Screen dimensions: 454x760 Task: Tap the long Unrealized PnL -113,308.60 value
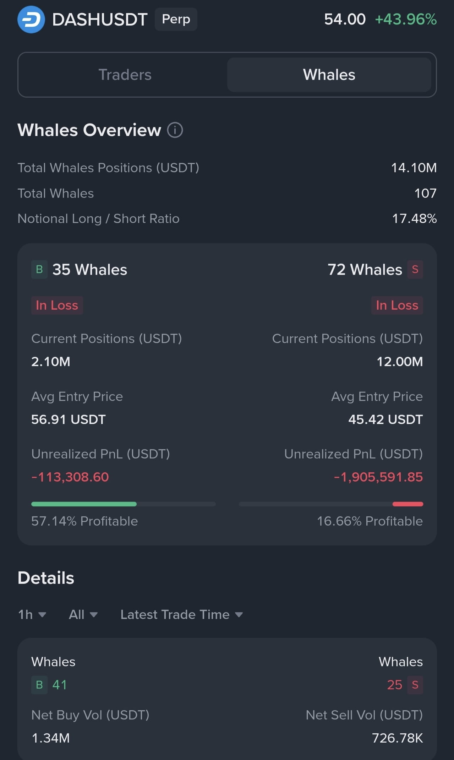tap(70, 477)
